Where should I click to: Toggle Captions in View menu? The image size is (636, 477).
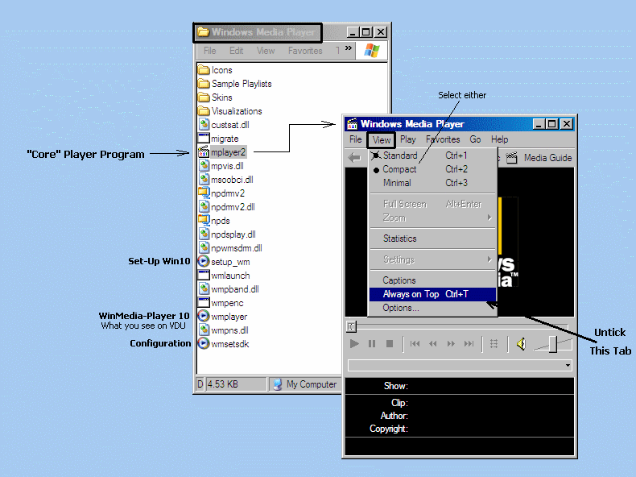[x=433, y=280]
